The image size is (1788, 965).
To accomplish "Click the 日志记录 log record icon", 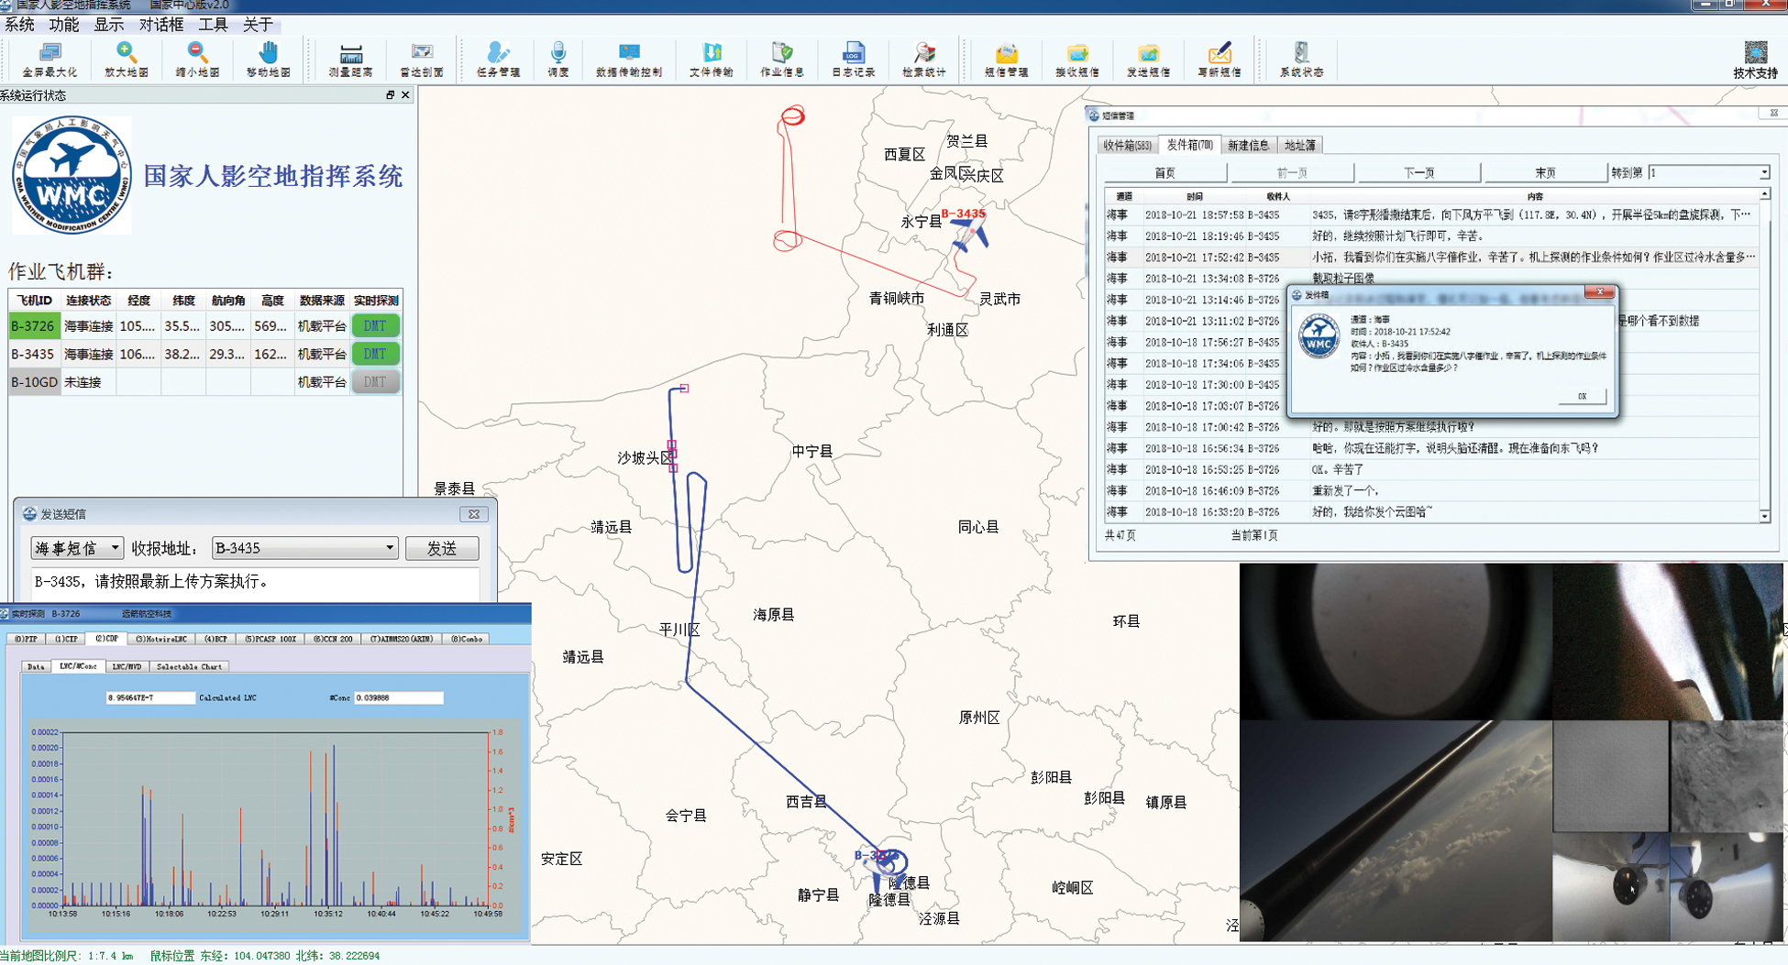I will 853,59.
